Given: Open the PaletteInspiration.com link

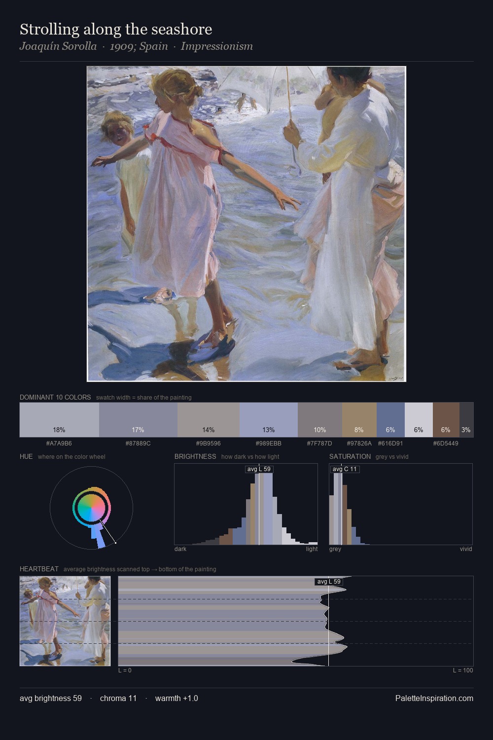Looking at the screenshot, I should 434,698.
